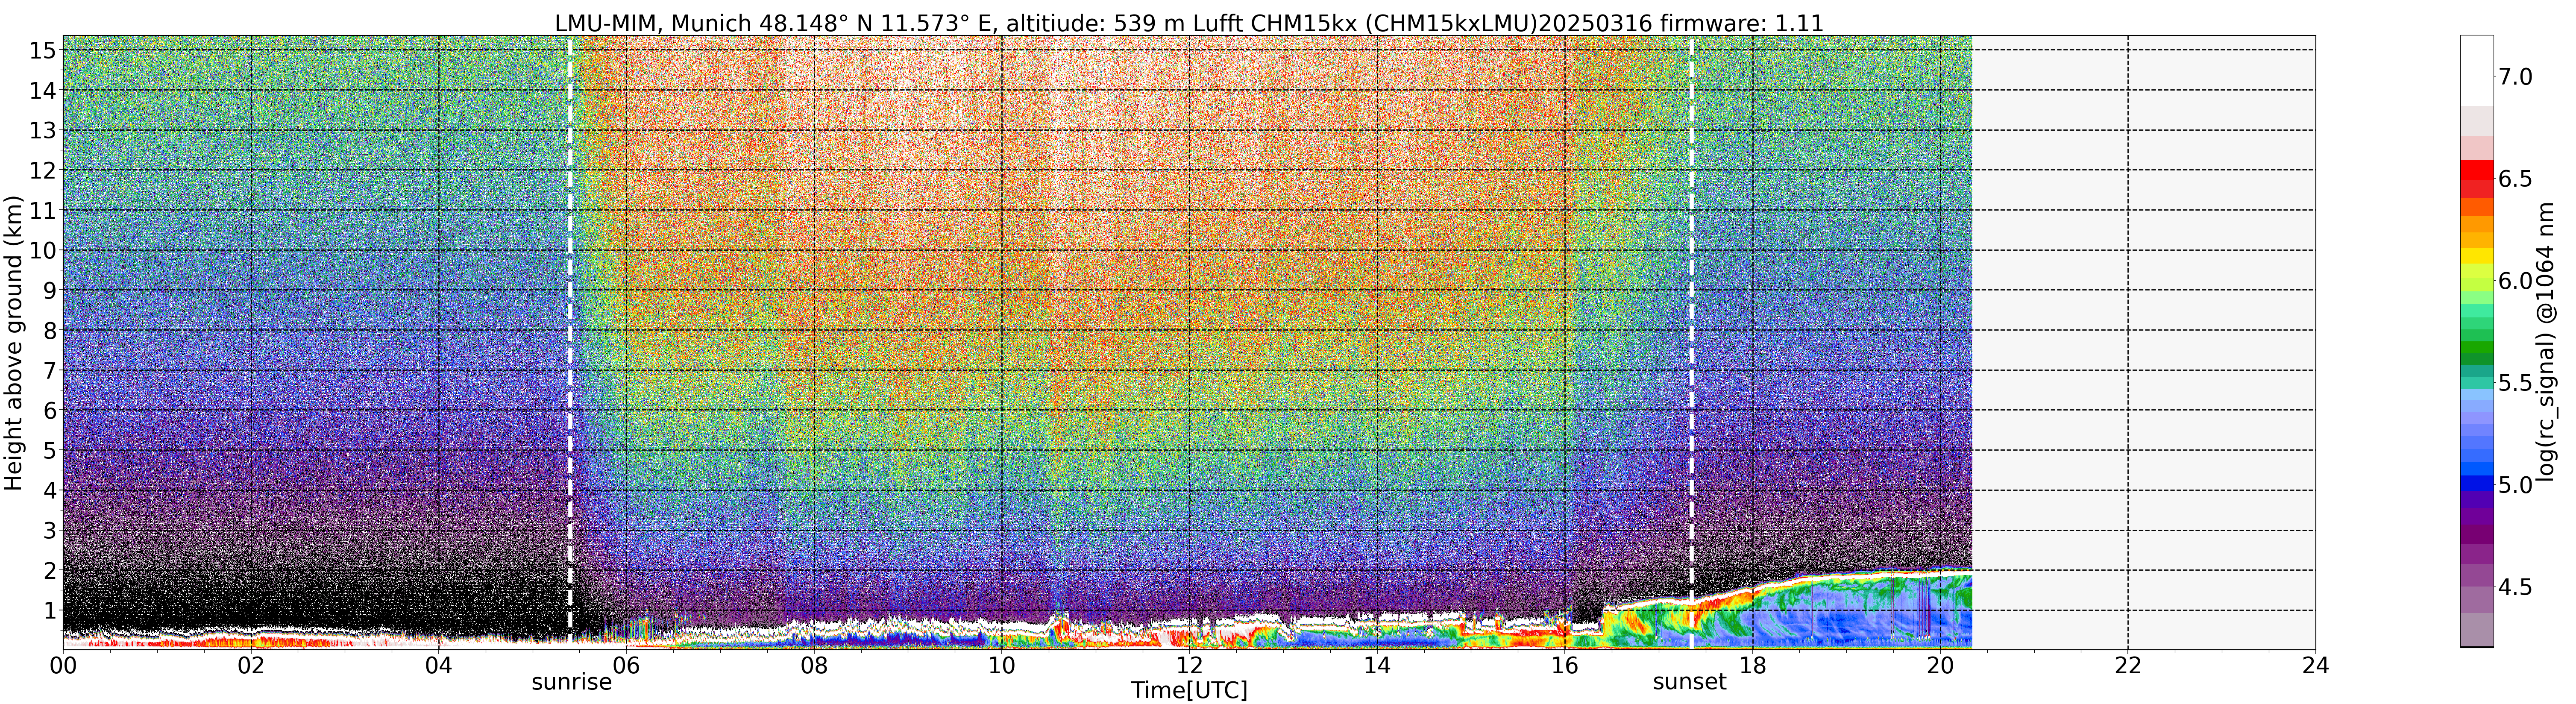Click the time-axis tick label 20
2576x704 pixels.
coord(1940,665)
